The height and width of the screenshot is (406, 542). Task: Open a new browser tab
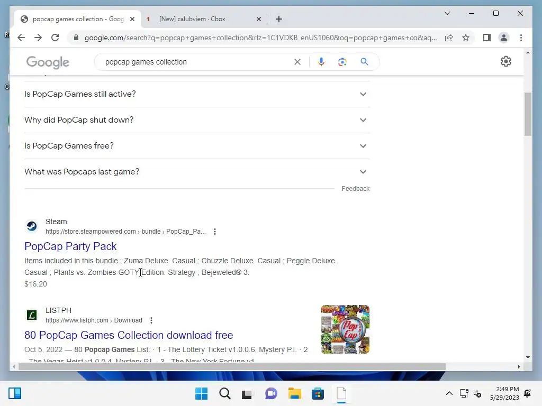pos(279,19)
